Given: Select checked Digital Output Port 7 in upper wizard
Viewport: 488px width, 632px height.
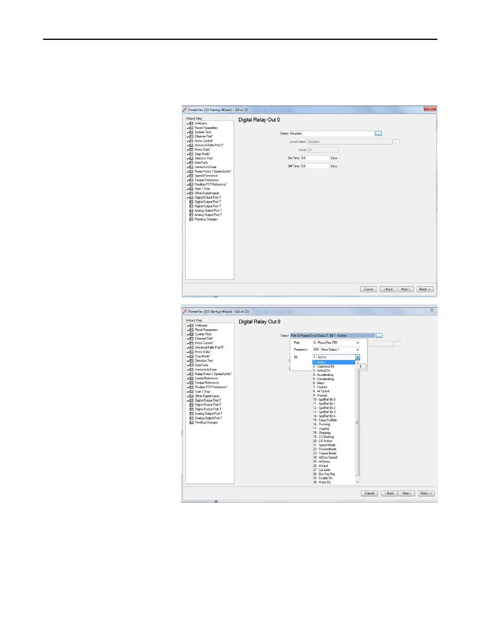Looking at the screenshot, I should (208, 197).
